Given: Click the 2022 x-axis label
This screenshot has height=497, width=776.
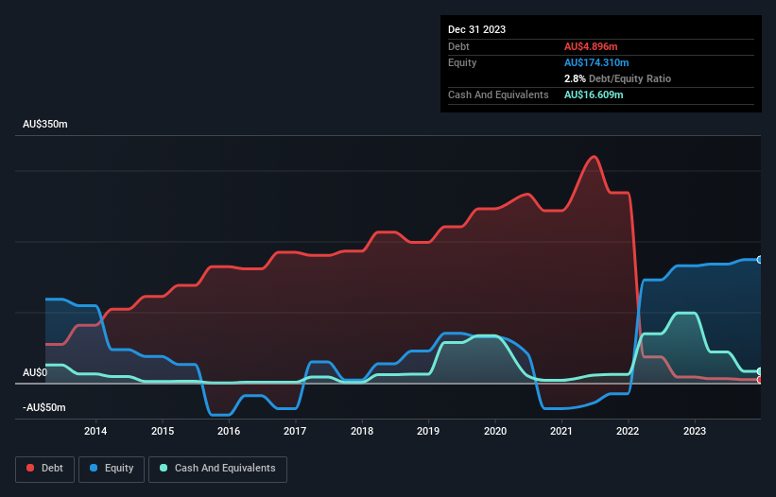Looking at the screenshot, I should 628,431.
